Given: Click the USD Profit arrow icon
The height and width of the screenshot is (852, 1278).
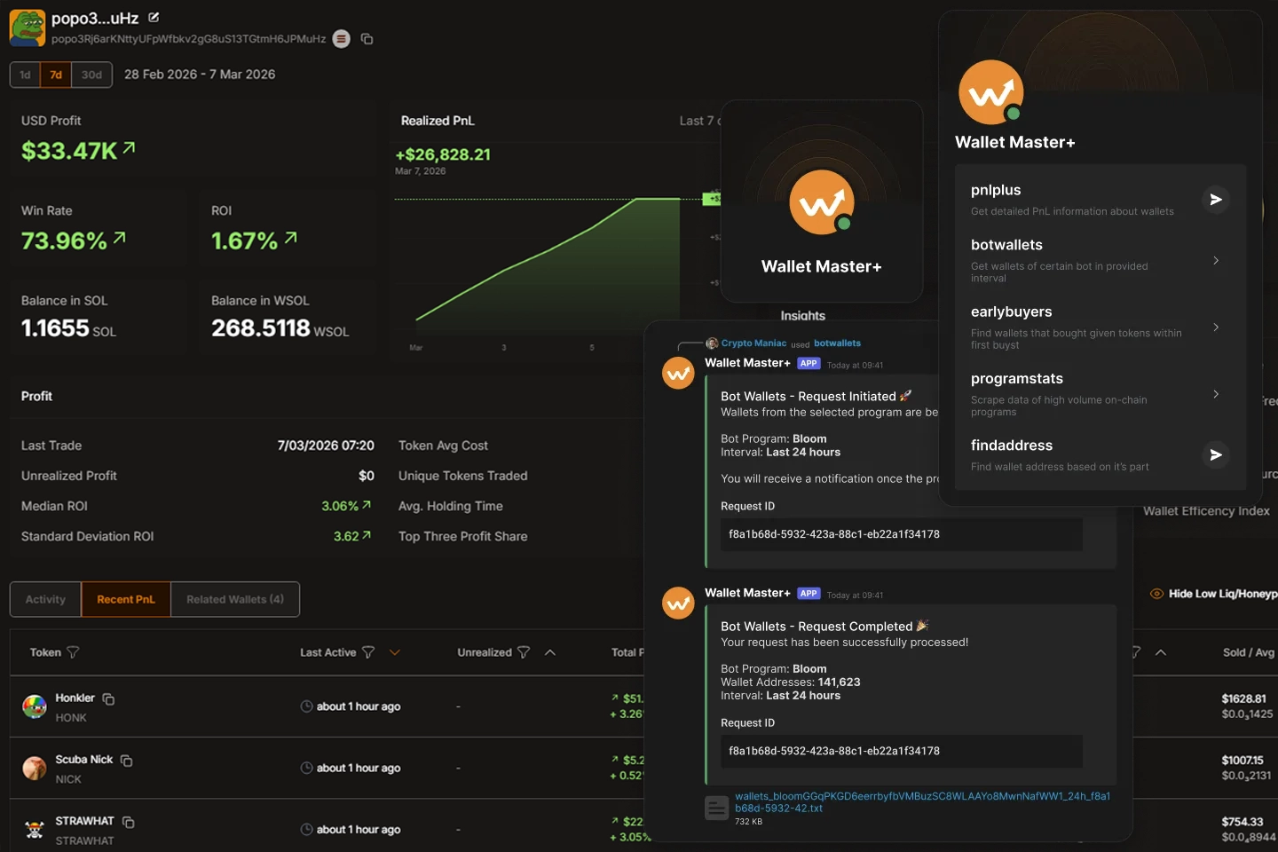Looking at the screenshot, I should [130, 148].
